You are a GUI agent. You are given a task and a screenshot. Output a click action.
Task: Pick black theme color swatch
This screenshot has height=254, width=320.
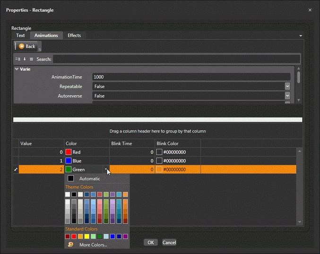coord(74,194)
